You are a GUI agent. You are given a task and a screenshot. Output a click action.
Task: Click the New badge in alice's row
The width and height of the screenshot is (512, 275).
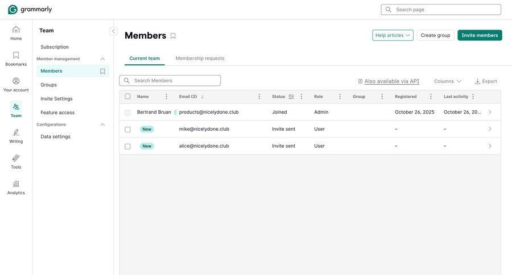[x=147, y=146]
